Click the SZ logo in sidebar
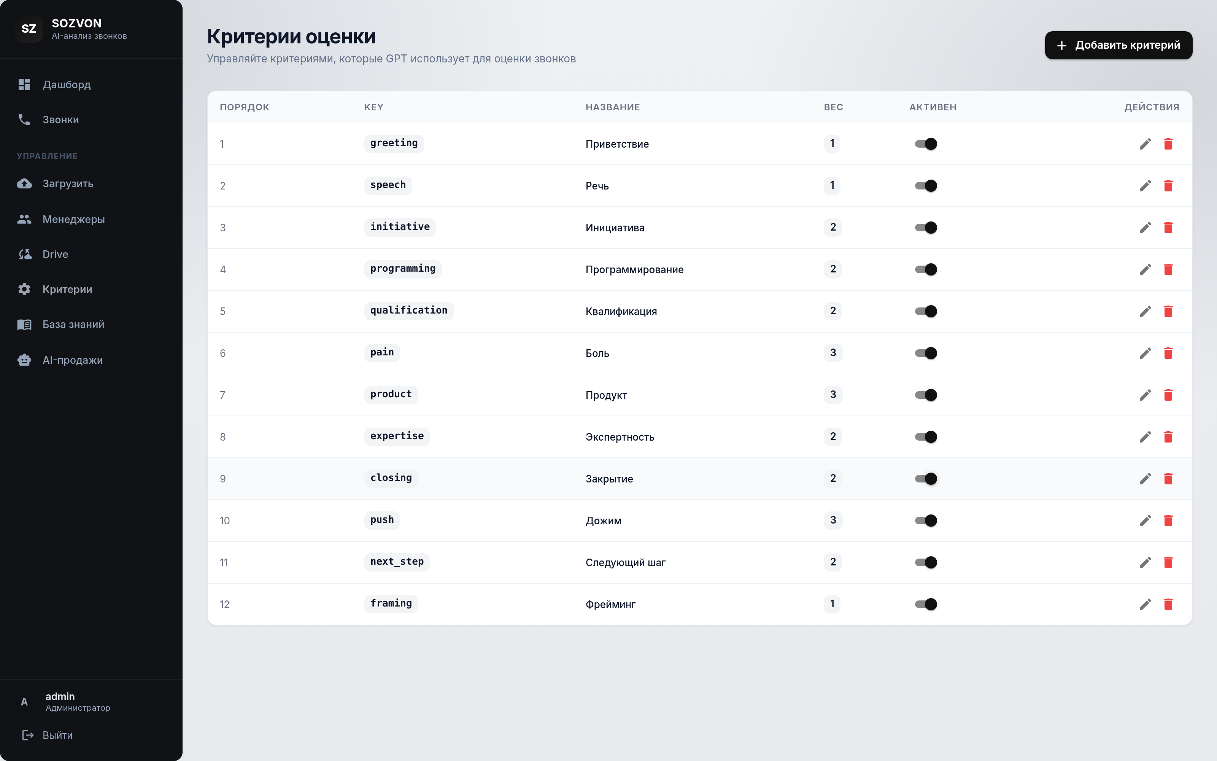Viewport: 1217px width, 761px height. click(x=29, y=29)
